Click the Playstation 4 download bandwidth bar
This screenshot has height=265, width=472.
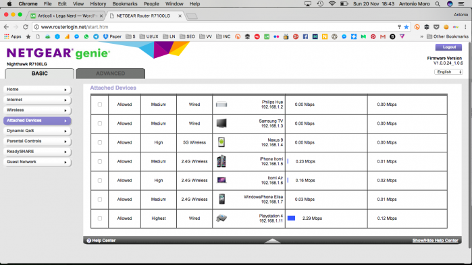point(291,218)
